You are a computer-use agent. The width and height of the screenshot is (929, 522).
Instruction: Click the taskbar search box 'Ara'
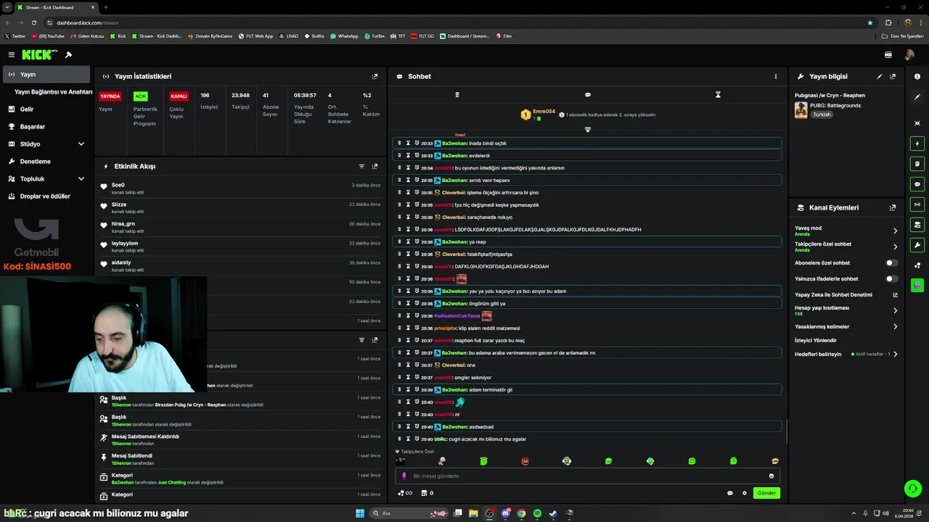tap(410, 513)
